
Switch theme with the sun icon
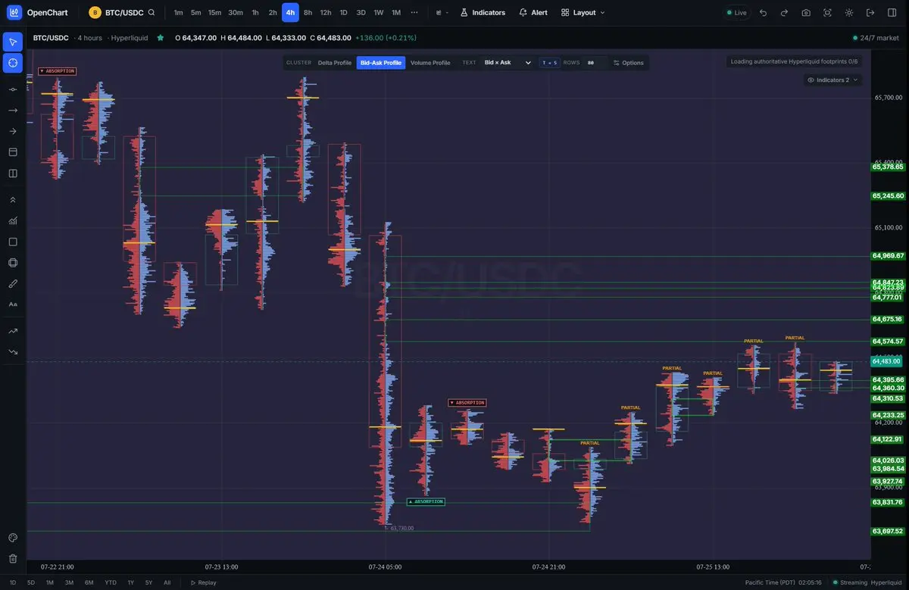(x=849, y=12)
